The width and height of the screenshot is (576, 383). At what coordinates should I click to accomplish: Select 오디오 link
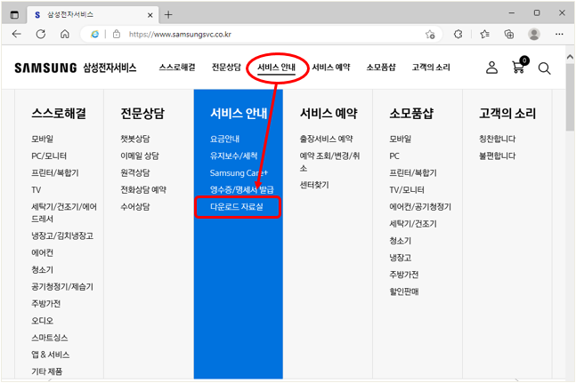[x=42, y=321]
